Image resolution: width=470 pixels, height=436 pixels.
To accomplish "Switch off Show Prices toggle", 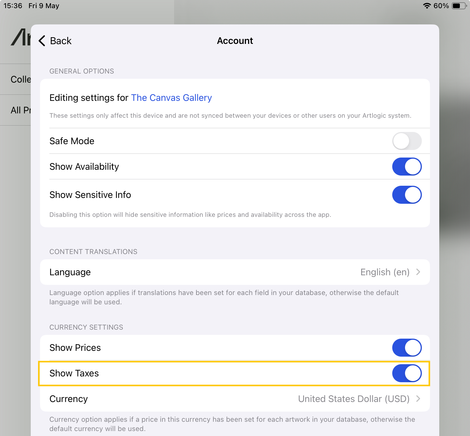I will (407, 348).
